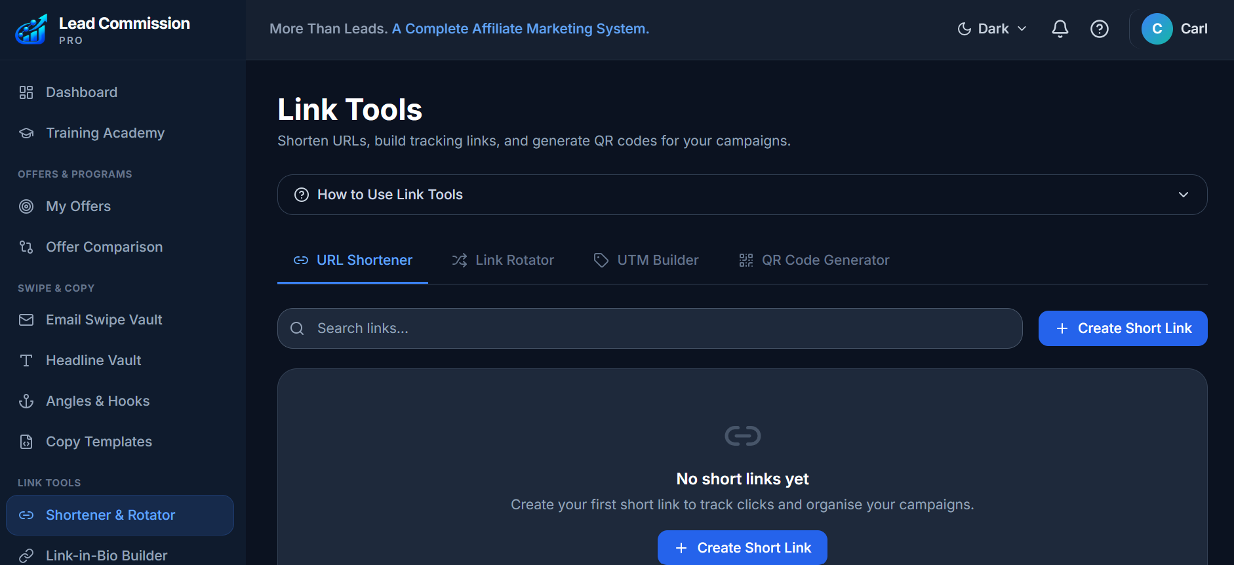
Task: Click the Shortener & Rotator link icon
Action: [x=26, y=515]
